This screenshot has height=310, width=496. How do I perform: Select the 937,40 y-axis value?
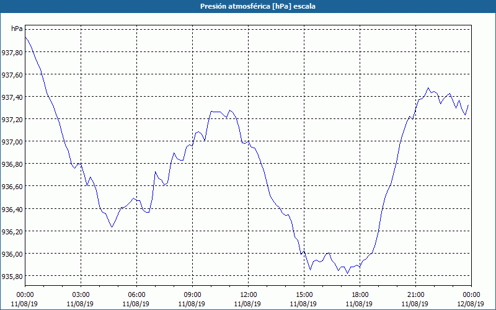pyautogui.click(x=12, y=97)
